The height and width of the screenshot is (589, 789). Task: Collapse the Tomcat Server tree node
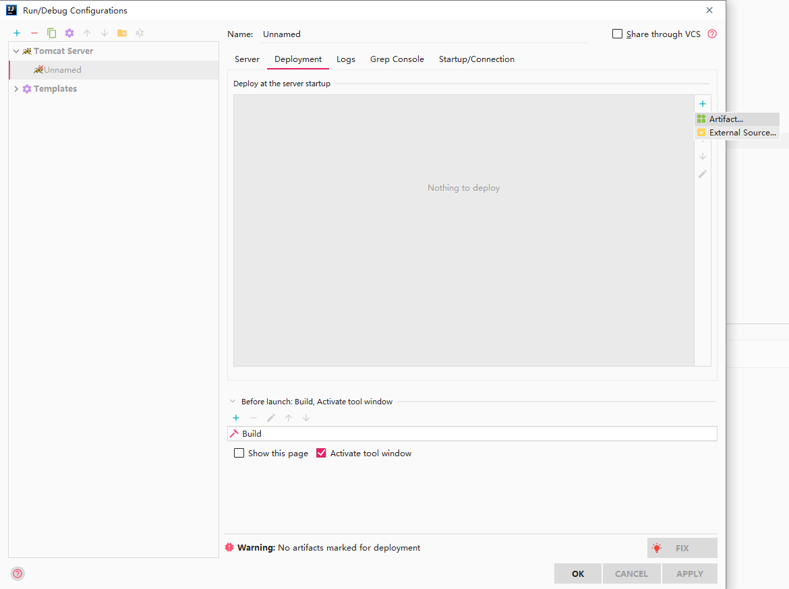click(16, 51)
